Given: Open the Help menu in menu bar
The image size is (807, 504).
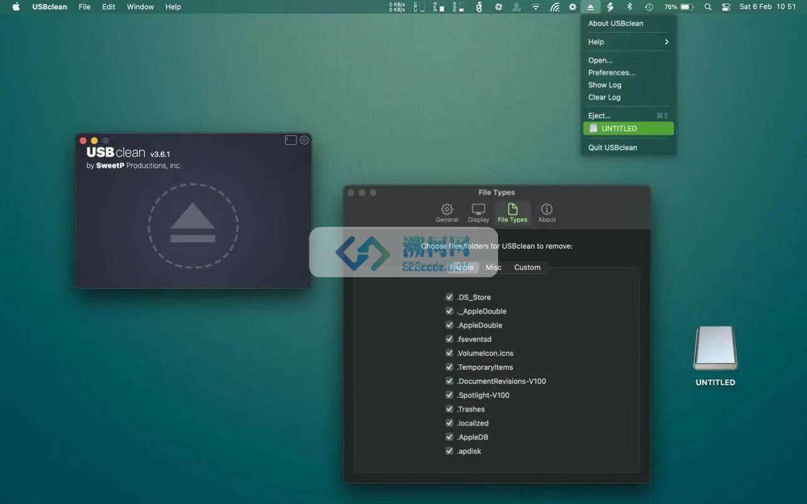Looking at the screenshot, I should coord(173,7).
